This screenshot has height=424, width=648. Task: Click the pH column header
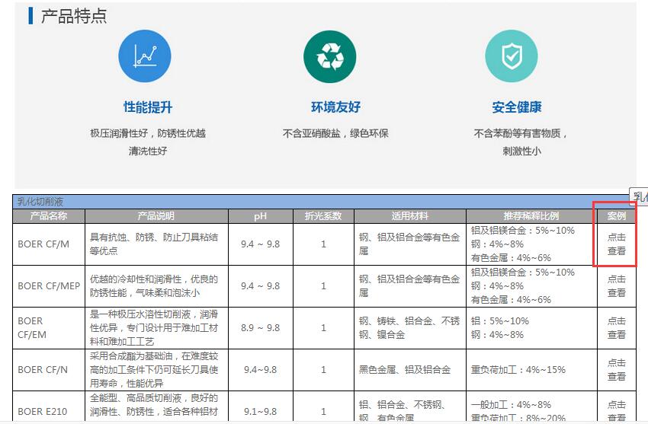tap(260, 216)
